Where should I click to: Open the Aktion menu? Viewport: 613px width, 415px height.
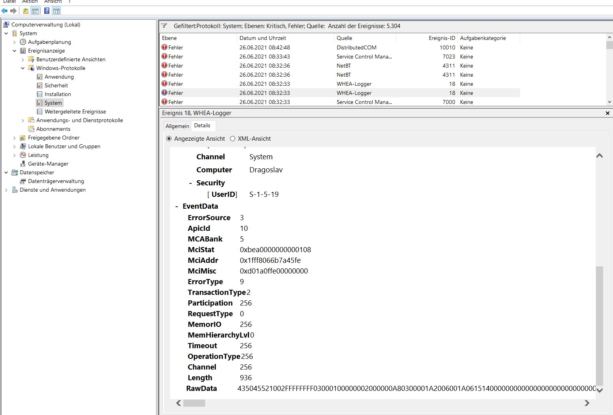coord(30,2)
